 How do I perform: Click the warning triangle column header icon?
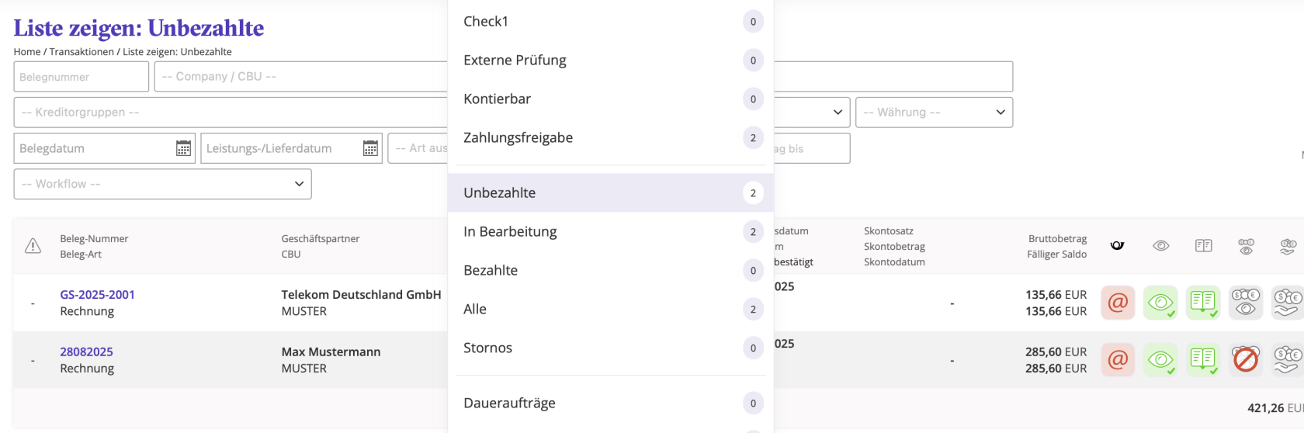tap(33, 246)
